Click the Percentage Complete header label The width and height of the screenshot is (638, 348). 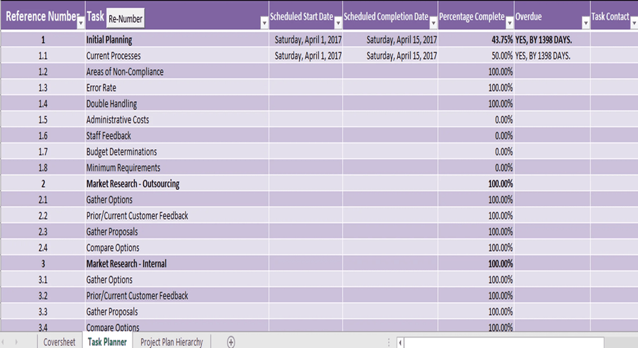(471, 17)
